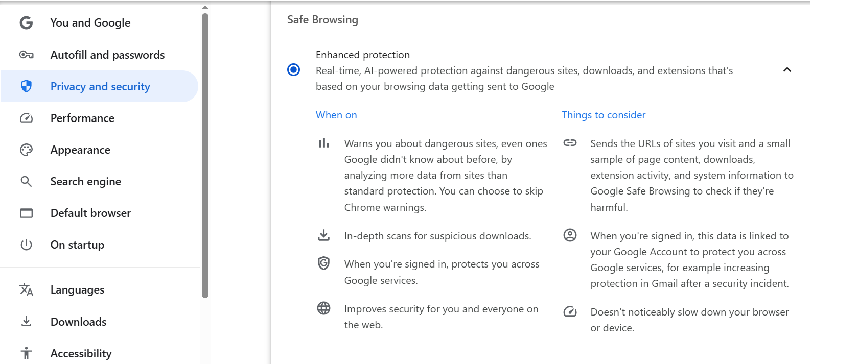Go to Search engine settings
The height and width of the screenshot is (364, 858).
click(85, 181)
